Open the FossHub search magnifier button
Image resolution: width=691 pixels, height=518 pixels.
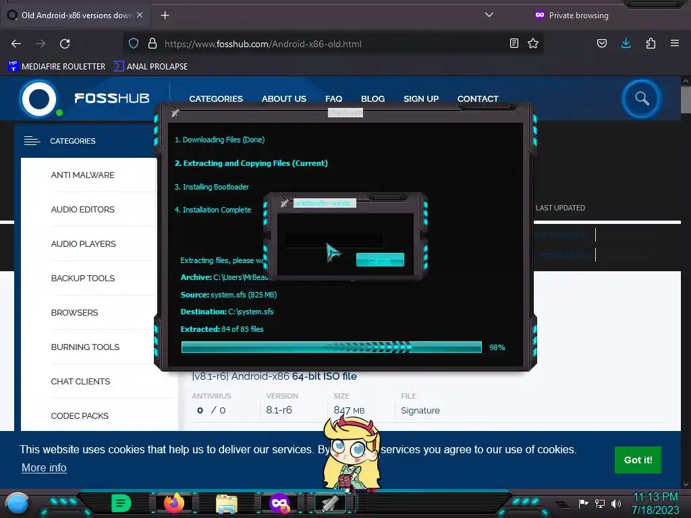(642, 98)
